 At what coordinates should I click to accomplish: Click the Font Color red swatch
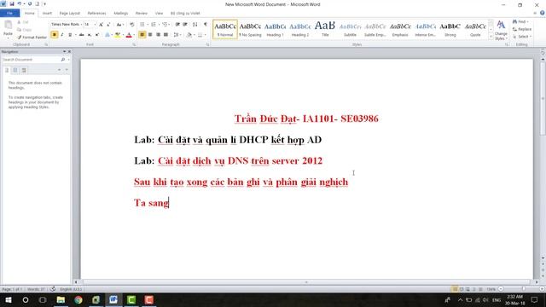(129, 35)
